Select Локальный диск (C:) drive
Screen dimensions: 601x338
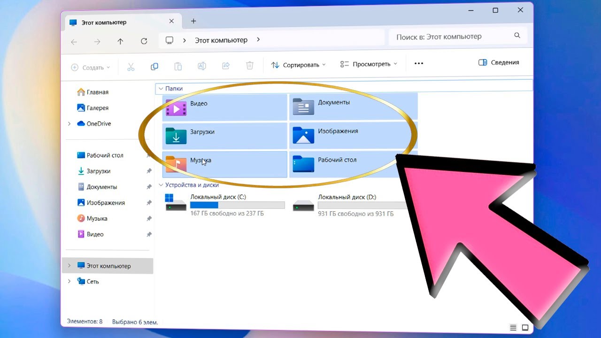[x=225, y=205]
